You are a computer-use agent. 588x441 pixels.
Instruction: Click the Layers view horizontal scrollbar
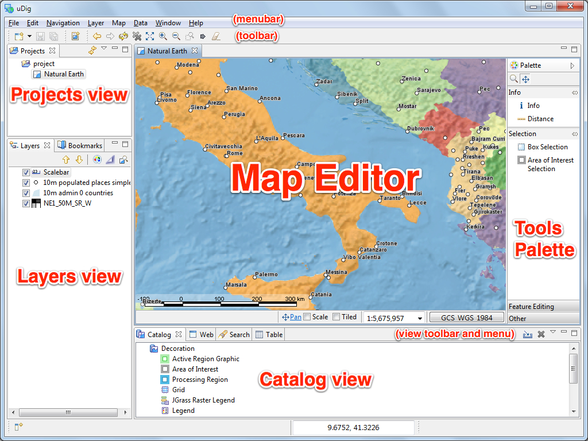click(68, 412)
